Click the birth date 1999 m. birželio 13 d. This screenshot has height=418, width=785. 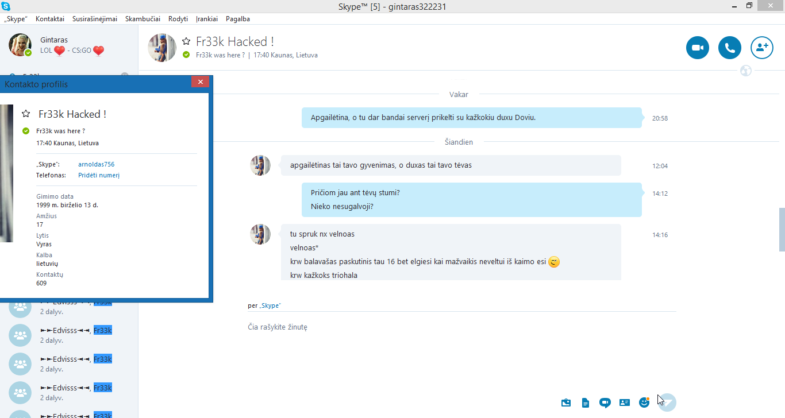[x=67, y=205]
